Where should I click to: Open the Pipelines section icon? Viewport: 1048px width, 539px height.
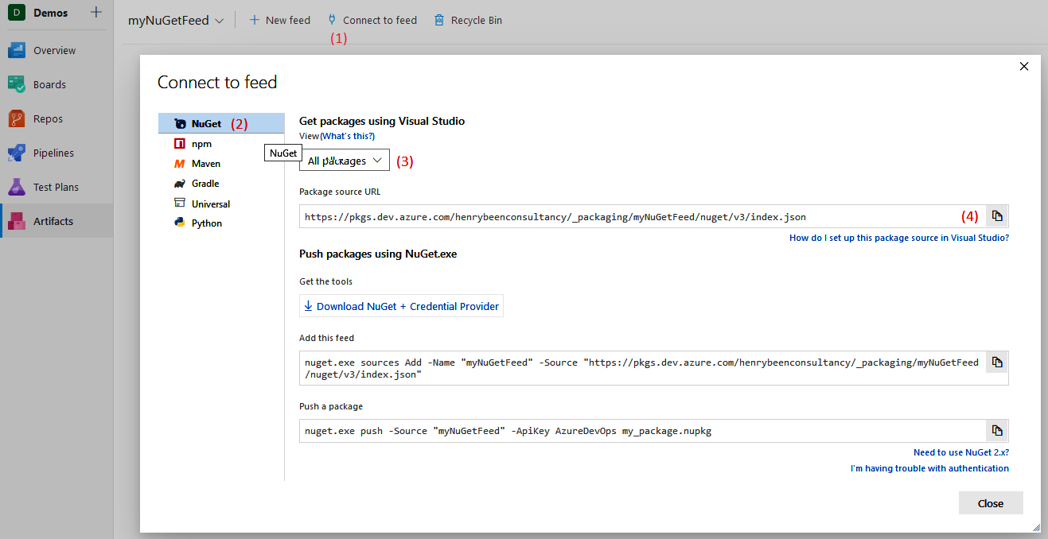(x=17, y=153)
